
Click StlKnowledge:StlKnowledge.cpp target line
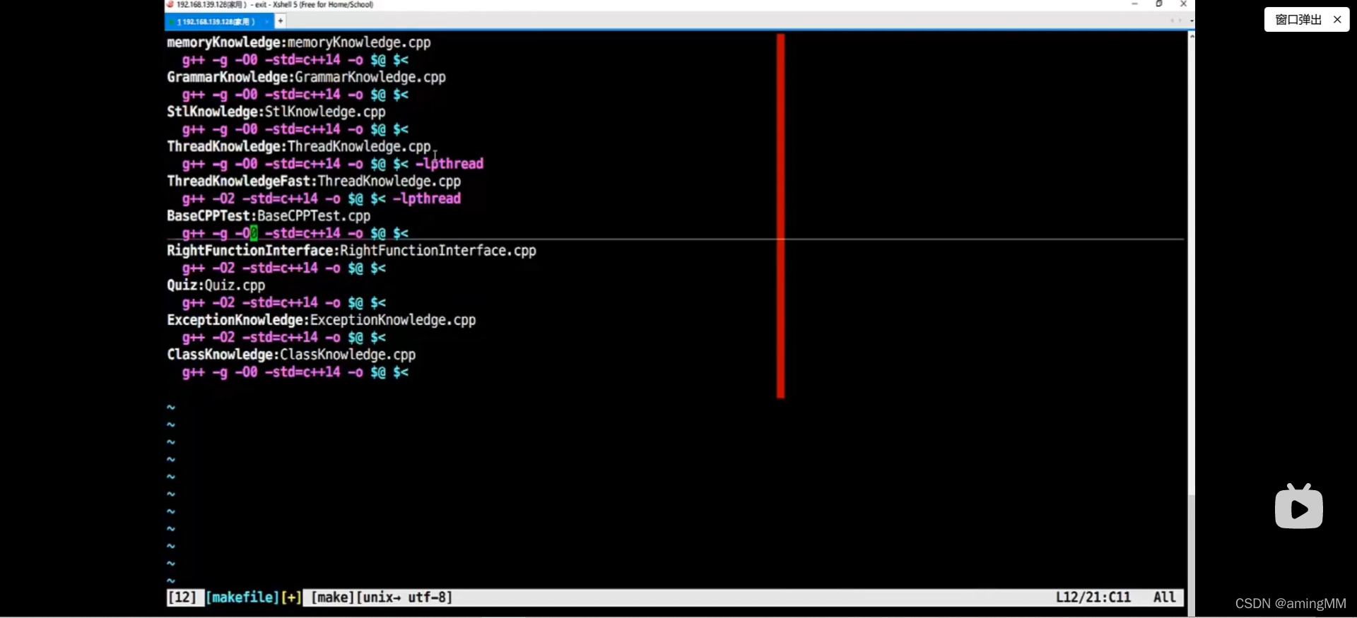(276, 112)
